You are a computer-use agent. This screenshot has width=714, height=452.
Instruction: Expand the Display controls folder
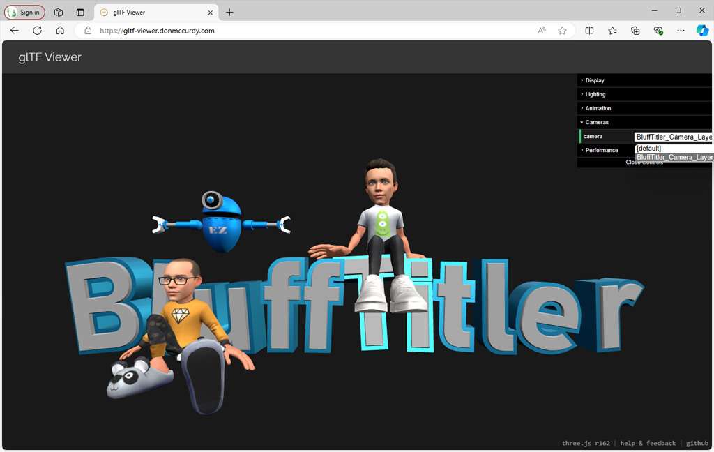pyautogui.click(x=644, y=80)
